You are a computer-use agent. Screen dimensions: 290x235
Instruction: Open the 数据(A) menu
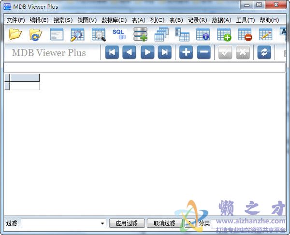(x=221, y=20)
